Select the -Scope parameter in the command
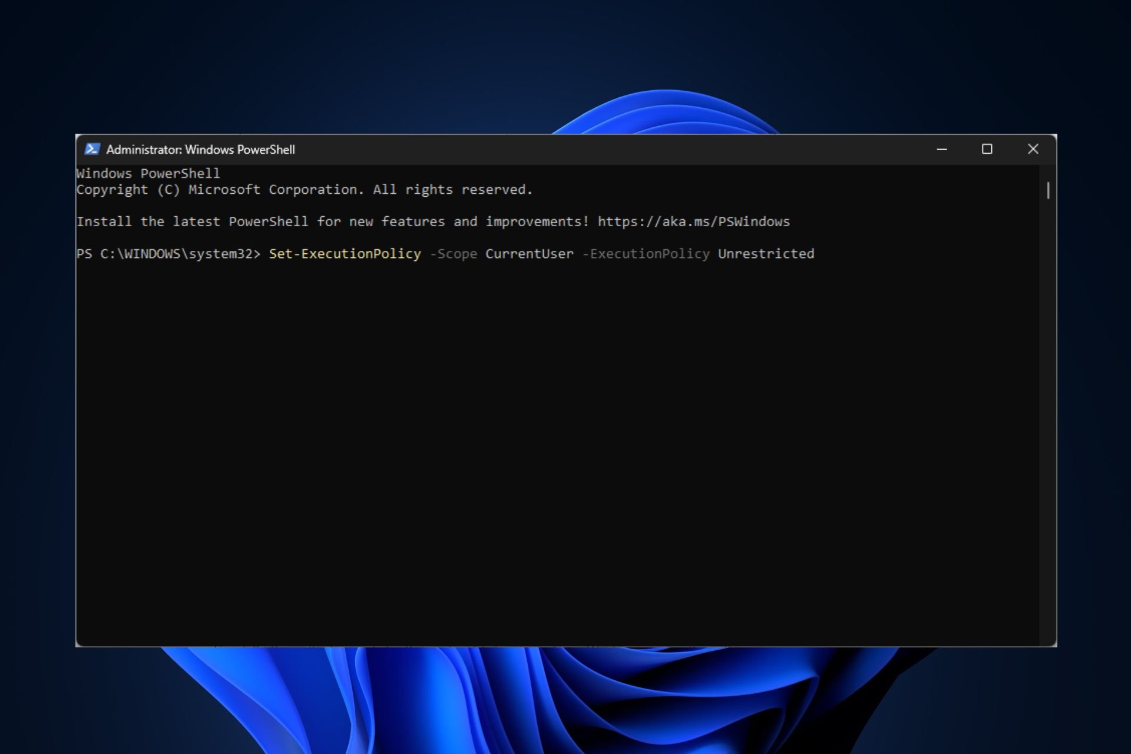 pos(454,253)
